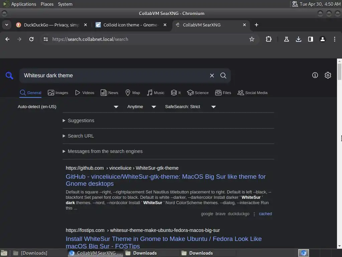Switch to CollabVM SearXNG taskbar item

click(x=96, y=253)
